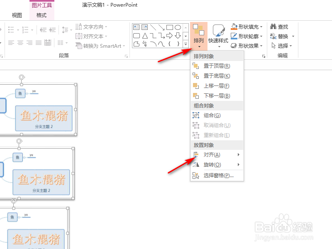Screen dimensions: 332x249
Task: Select the rectangle shape in the shapes gallery
Action: tap(169, 27)
